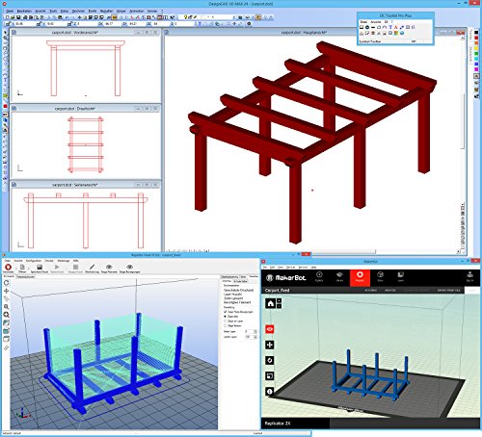
Task: Click the rotate view icon in Repetier sidebar
Action: coord(6,283)
